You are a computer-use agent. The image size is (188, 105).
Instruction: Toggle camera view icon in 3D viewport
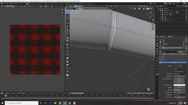(153, 26)
